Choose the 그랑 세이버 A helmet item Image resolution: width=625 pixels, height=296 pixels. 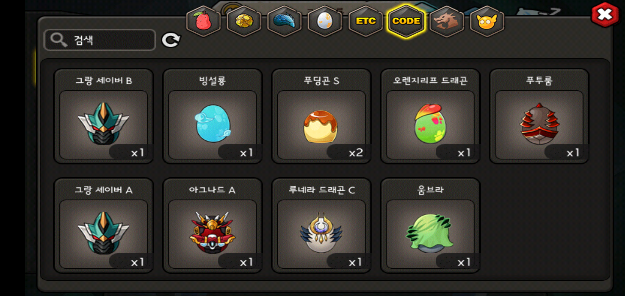click(x=104, y=226)
